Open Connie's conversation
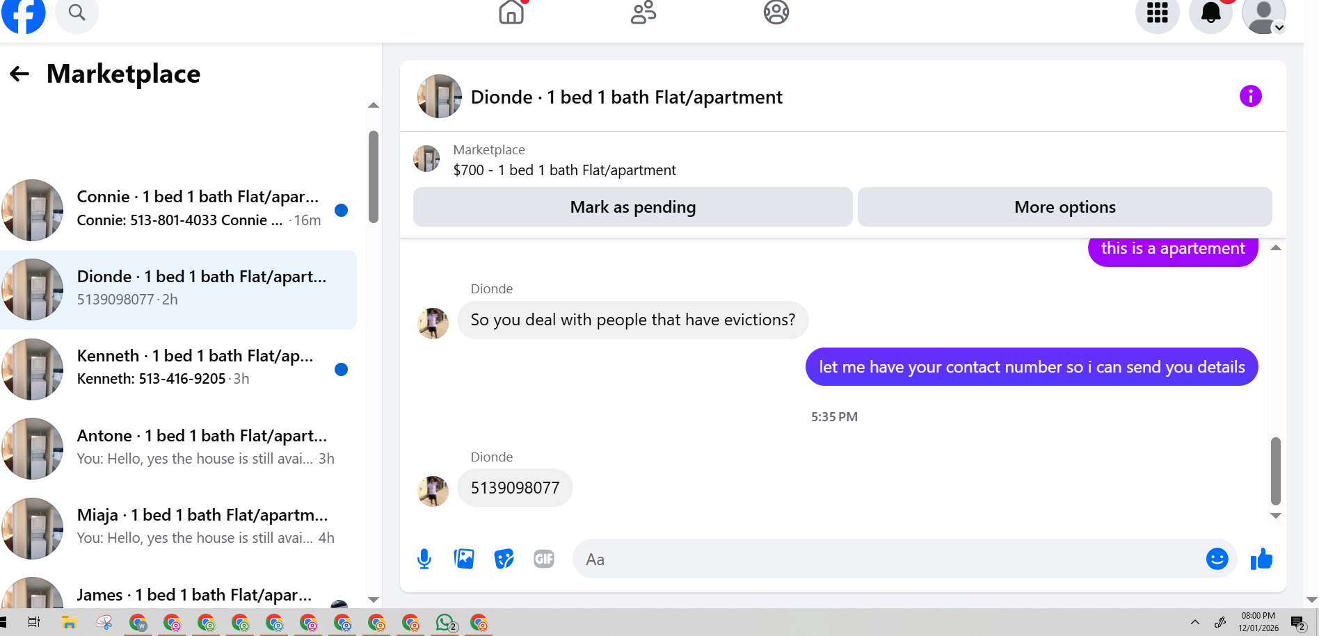This screenshot has width=1319, height=636. (x=178, y=210)
